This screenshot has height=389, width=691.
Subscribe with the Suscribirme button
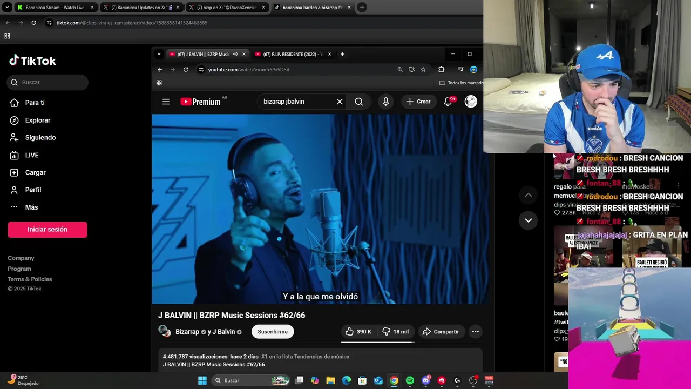pyautogui.click(x=273, y=332)
